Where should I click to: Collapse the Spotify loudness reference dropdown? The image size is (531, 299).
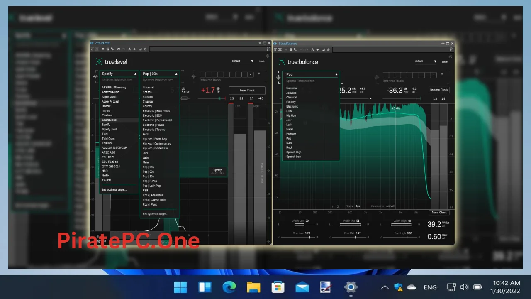click(x=135, y=74)
